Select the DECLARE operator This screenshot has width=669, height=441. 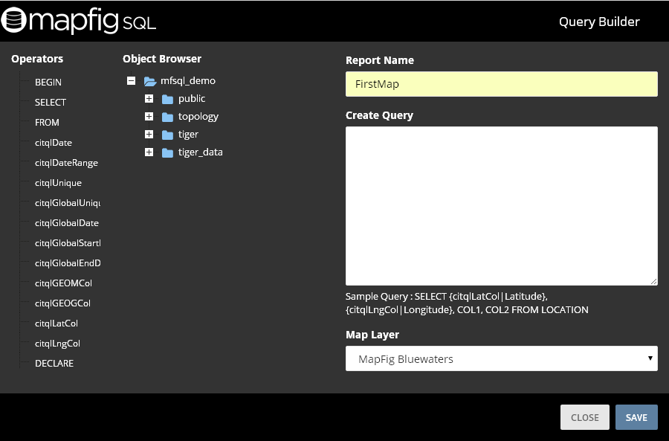[54, 363]
